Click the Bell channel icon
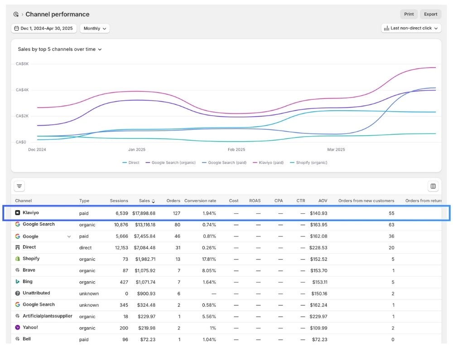The height and width of the screenshot is (348, 453). (18, 339)
